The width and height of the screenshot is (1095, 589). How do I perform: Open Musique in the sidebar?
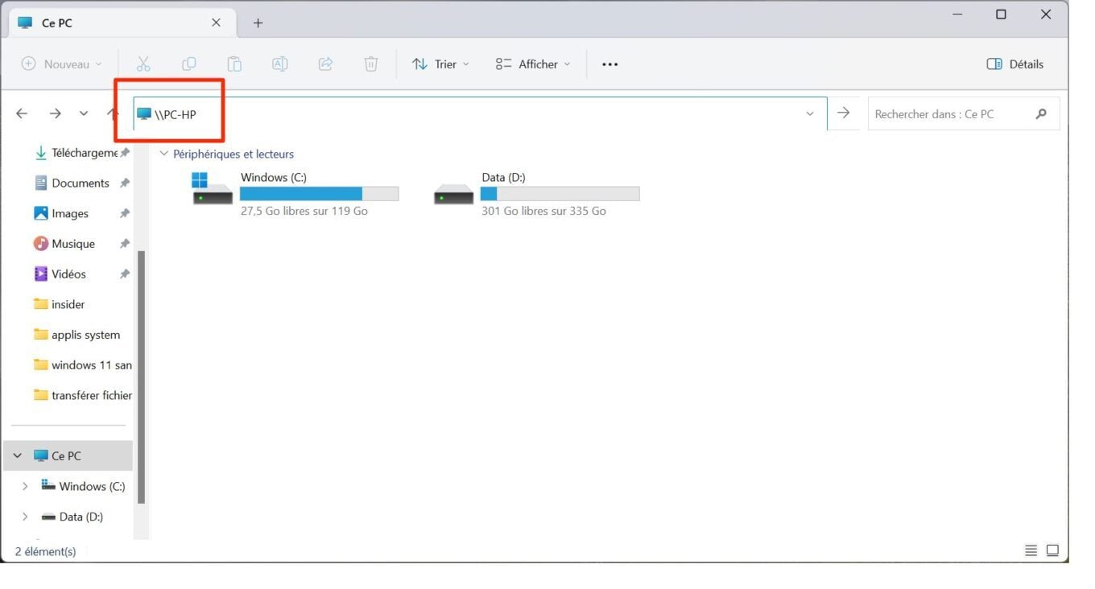pyautogui.click(x=64, y=244)
